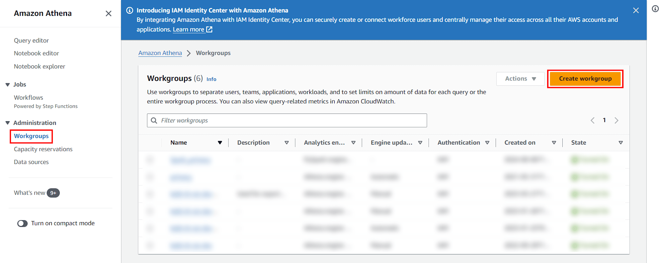Open the first workgroup name link
Image resolution: width=664 pixels, height=263 pixels.
click(190, 160)
